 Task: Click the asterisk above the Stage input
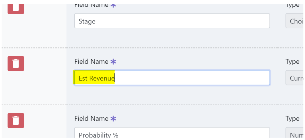click(x=113, y=5)
